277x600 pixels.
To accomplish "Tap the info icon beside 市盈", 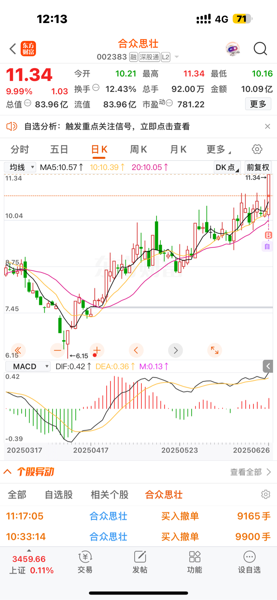I will click(169, 103).
